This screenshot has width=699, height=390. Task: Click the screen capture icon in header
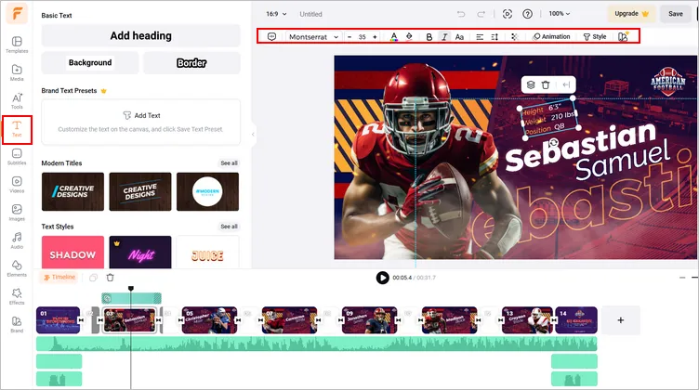pyautogui.click(x=508, y=14)
